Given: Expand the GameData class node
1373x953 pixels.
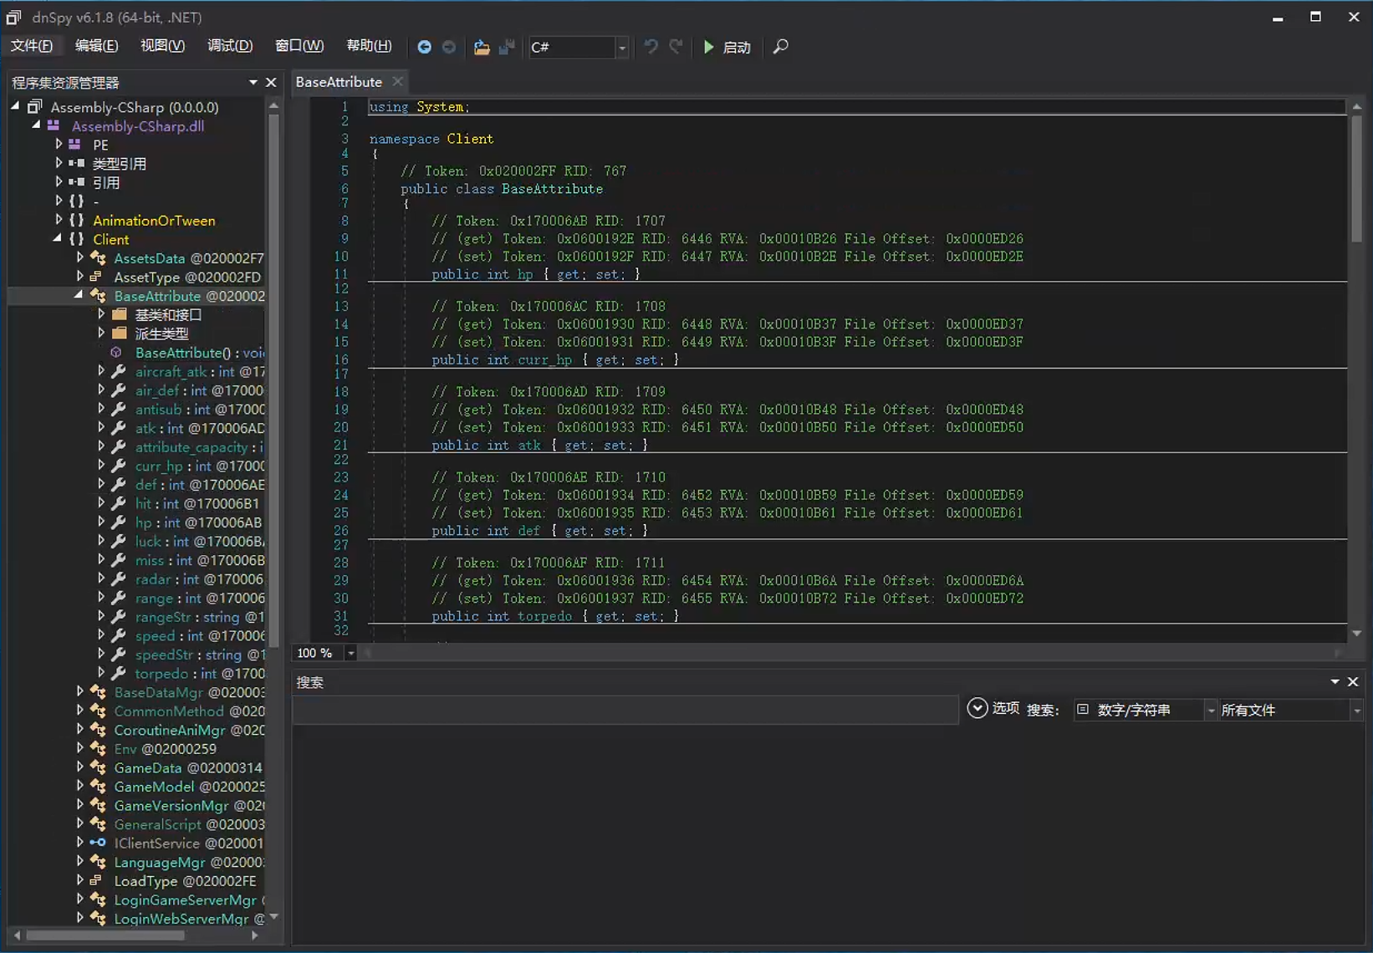Looking at the screenshot, I should click(x=80, y=767).
